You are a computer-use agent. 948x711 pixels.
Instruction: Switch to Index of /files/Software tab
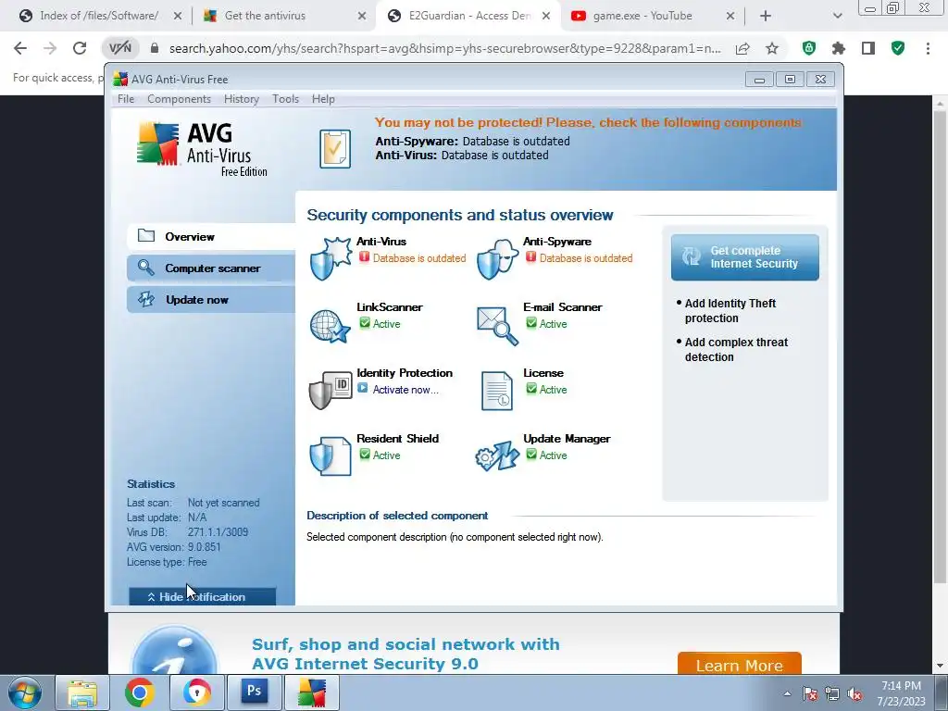pyautogui.click(x=98, y=16)
